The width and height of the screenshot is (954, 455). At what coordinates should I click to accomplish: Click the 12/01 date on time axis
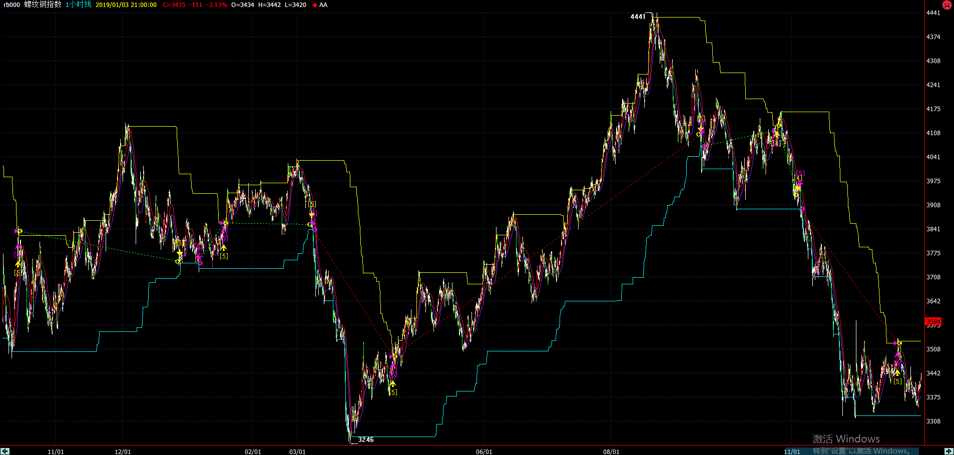click(123, 451)
